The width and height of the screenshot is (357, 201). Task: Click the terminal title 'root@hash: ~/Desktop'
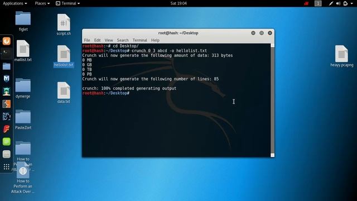[178, 33]
